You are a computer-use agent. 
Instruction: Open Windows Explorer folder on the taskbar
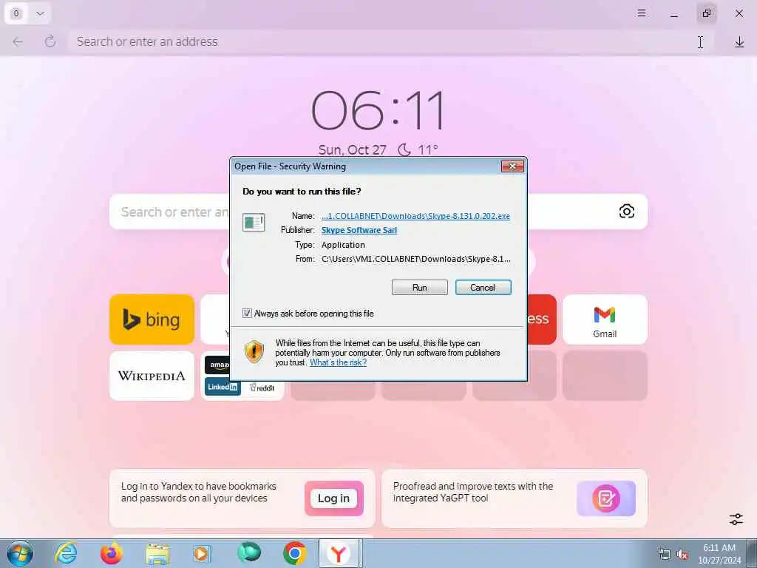coord(157,554)
